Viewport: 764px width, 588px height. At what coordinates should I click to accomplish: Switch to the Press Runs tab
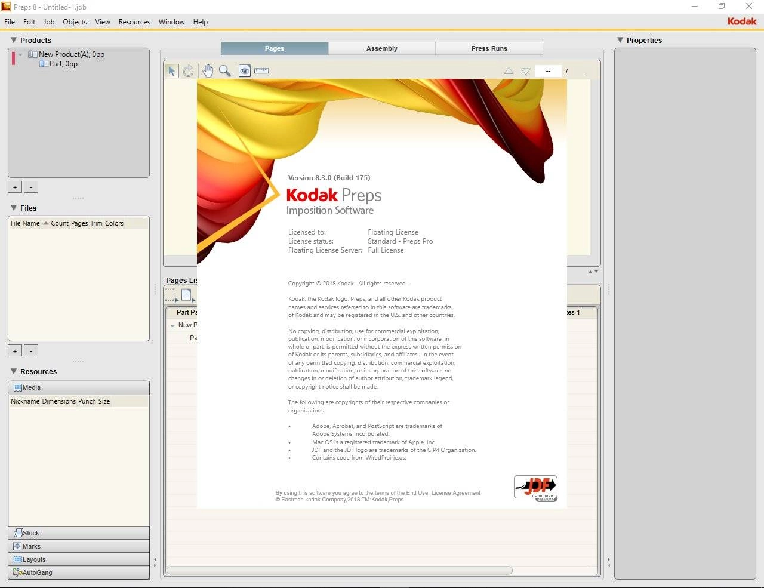[489, 48]
